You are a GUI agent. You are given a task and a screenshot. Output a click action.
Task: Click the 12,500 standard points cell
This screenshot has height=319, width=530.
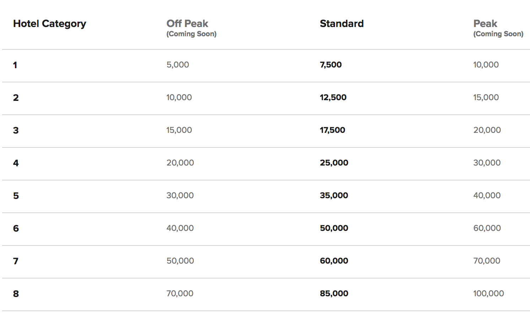click(x=333, y=97)
